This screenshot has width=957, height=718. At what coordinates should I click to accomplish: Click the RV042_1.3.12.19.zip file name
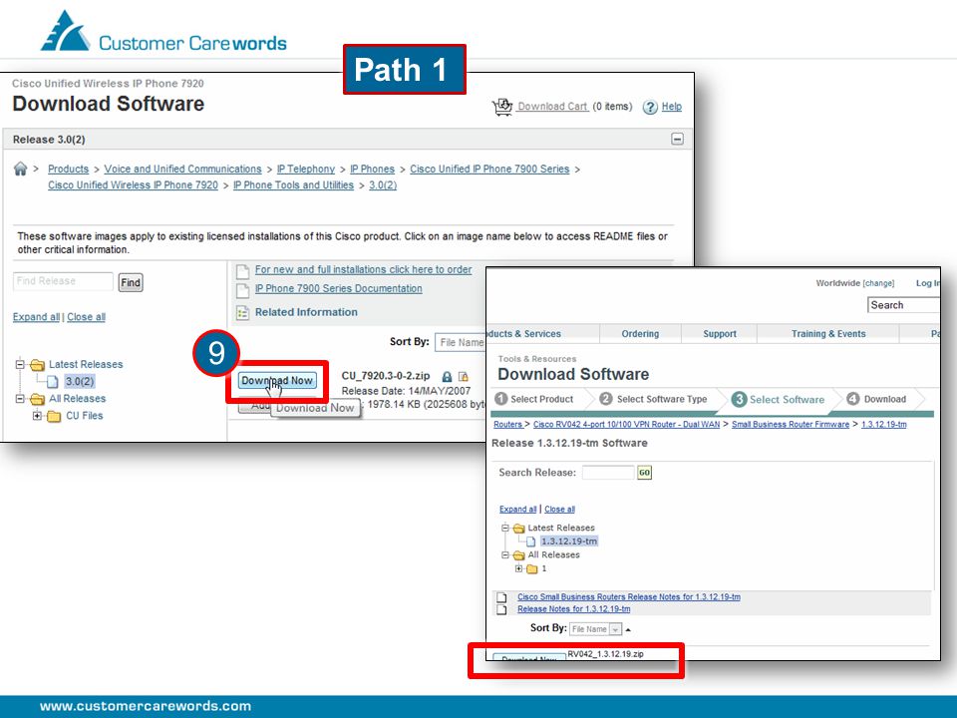click(x=605, y=654)
